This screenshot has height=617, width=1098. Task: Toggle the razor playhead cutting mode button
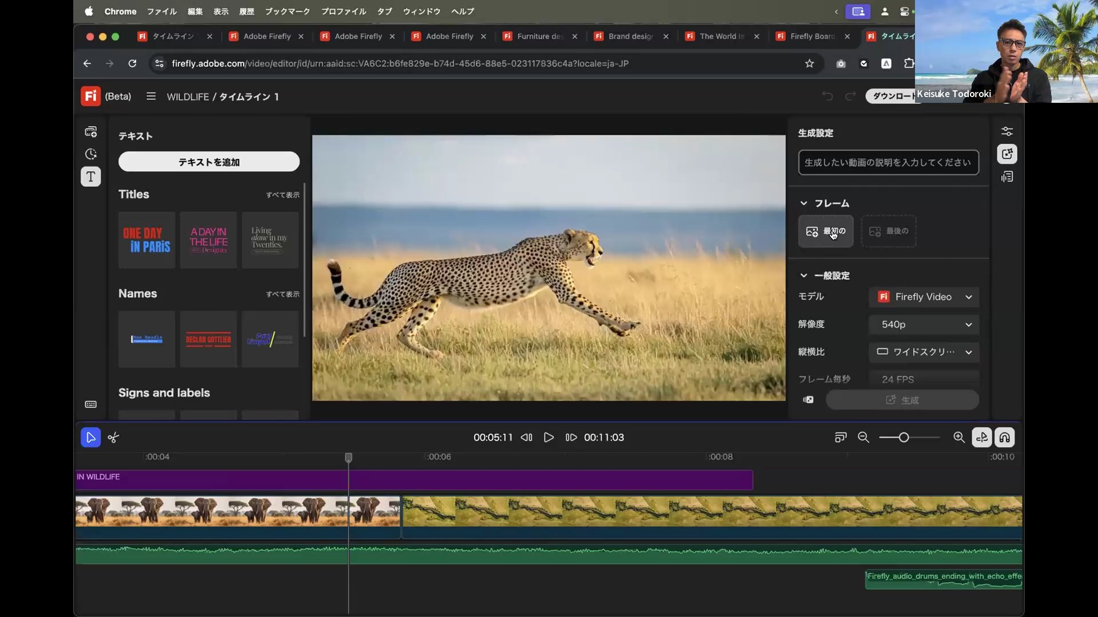[x=982, y=437]
